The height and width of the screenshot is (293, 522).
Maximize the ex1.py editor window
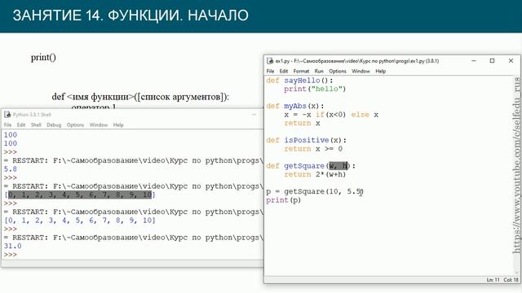point(492,61)
